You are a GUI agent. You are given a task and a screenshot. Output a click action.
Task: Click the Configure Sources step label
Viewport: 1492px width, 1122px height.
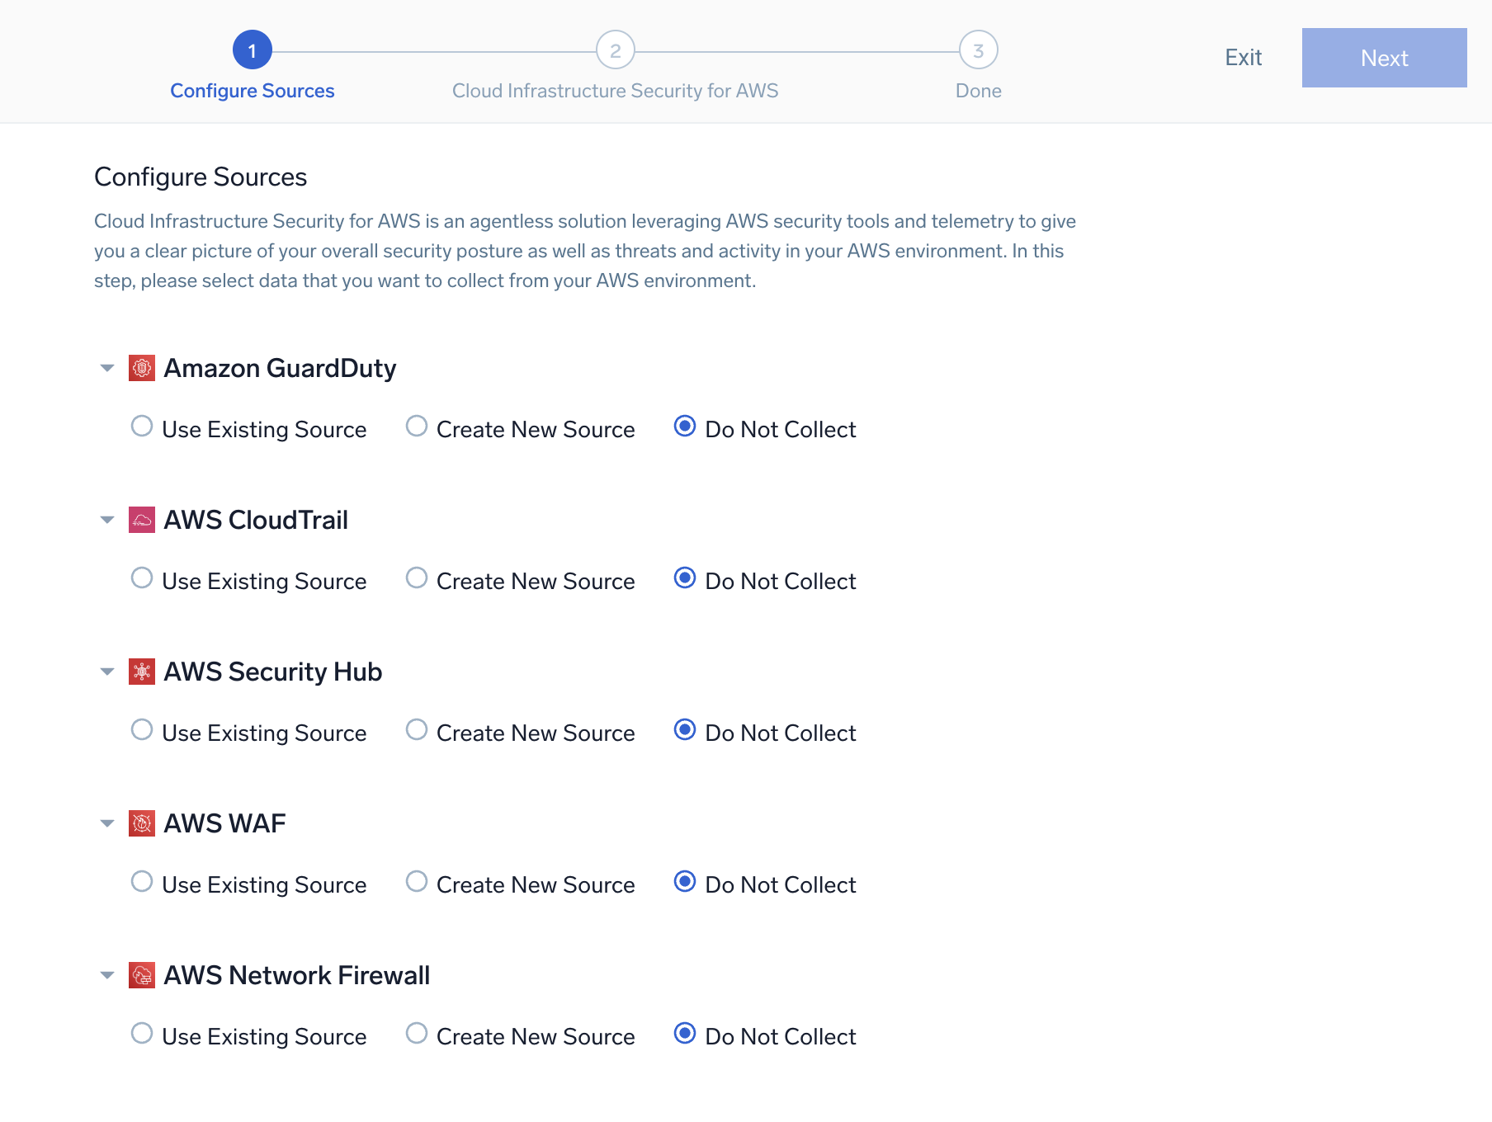(x=253, y=91)
